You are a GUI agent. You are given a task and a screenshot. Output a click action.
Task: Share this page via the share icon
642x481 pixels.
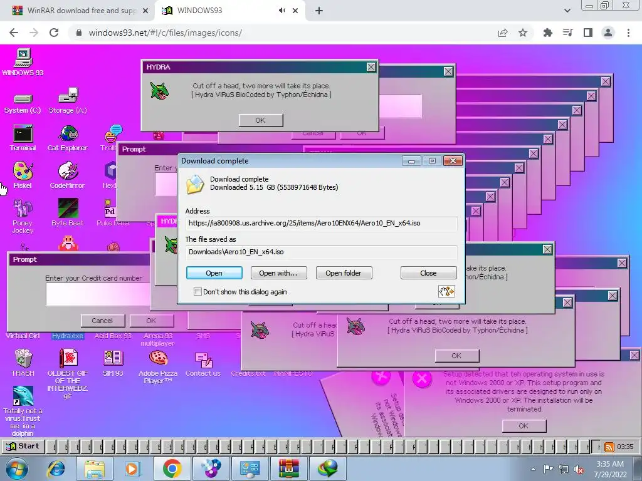coord(503,33)
